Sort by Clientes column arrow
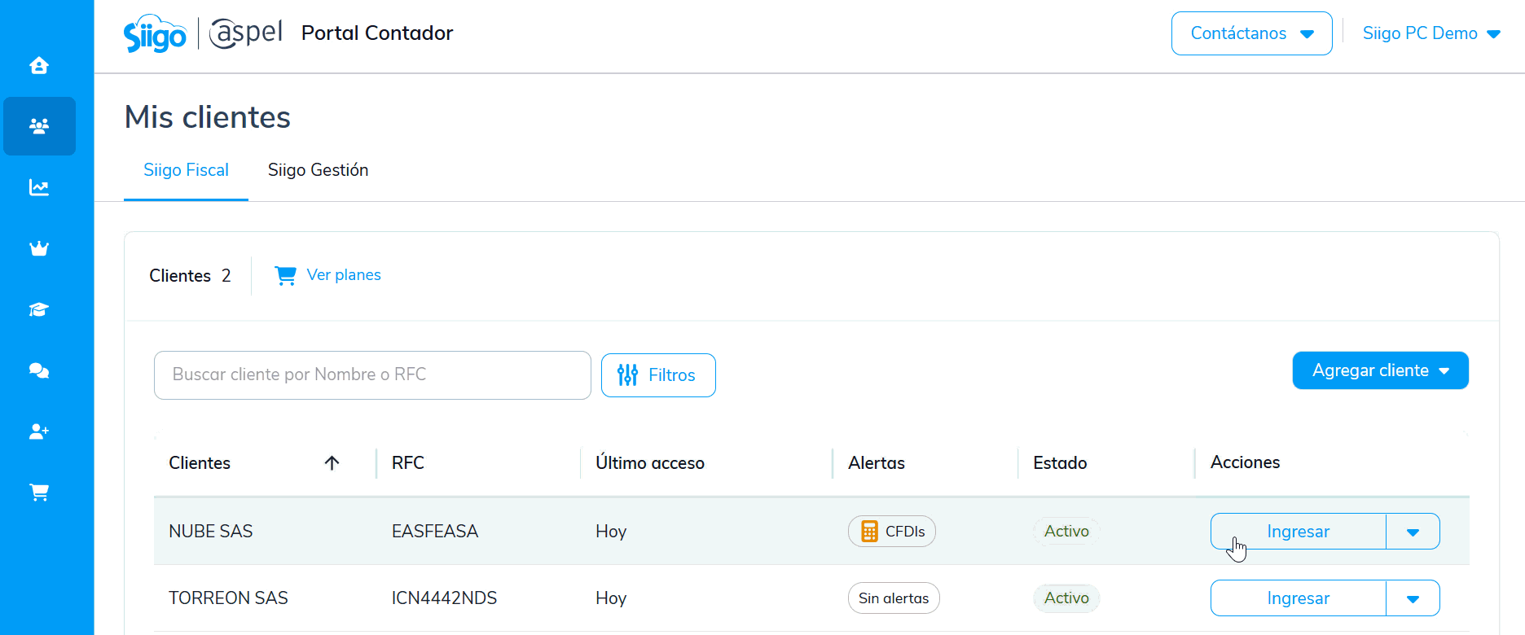The width and height of the screenshot is (1525, 635). (332, 463)
